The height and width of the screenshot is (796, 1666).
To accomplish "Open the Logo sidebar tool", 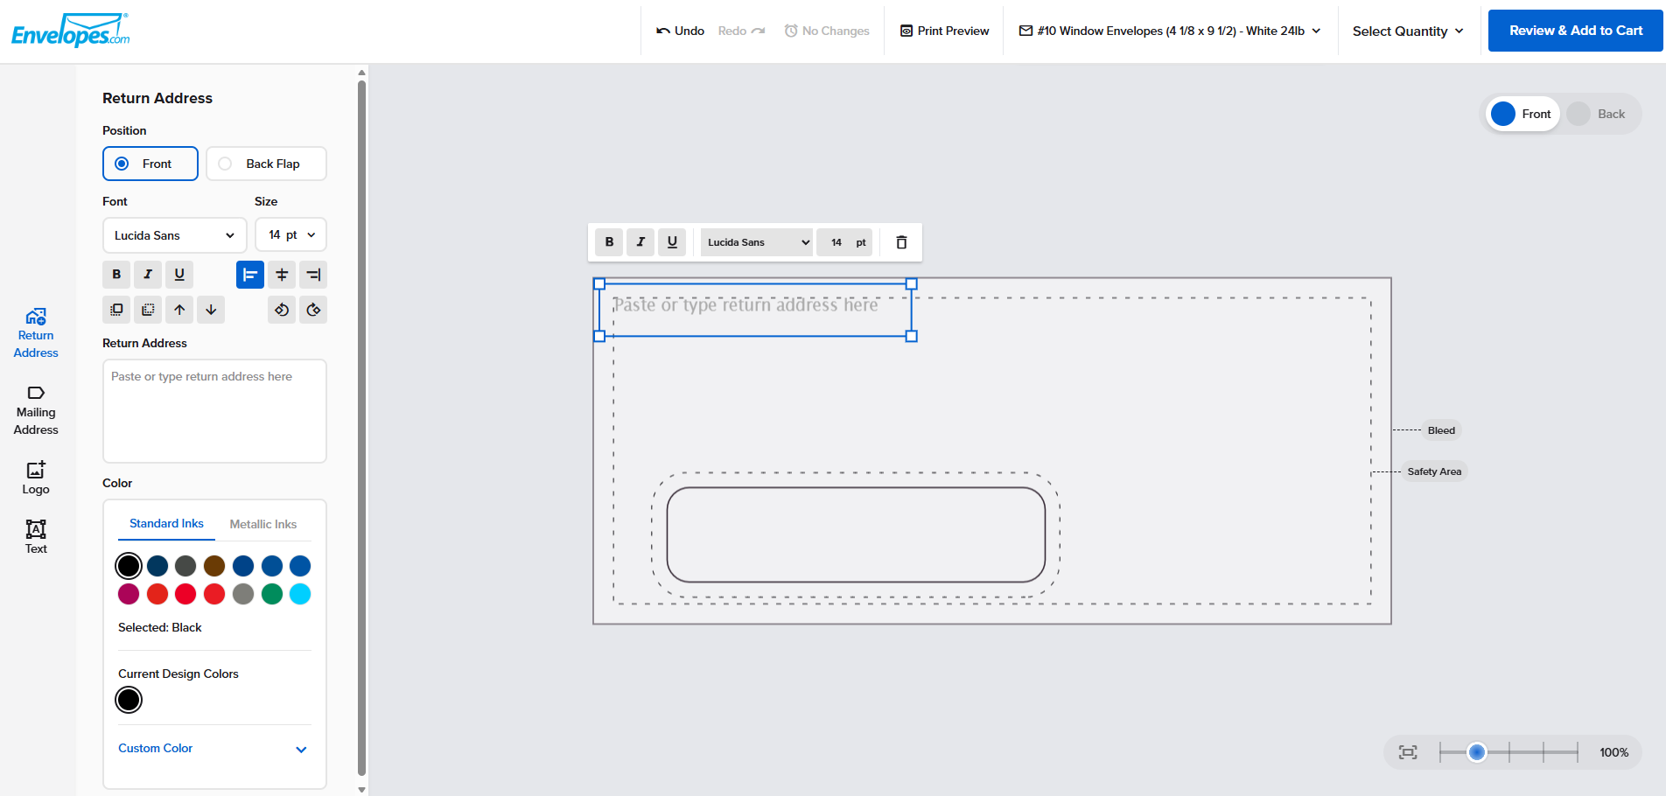I will coord(36,478).
